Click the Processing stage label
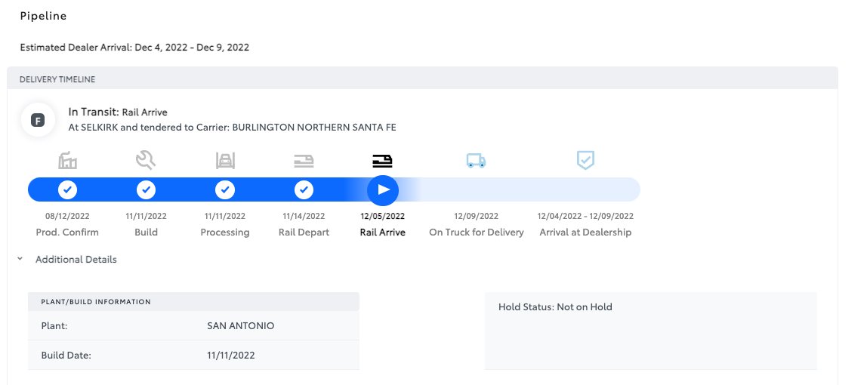The width and height of the screenshot is (867, 385). [x=225, y=233]
